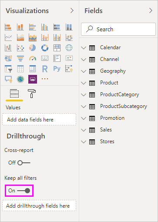Click the Add drillthrough fields here well
Image resolution: width=158 pixels, height=222 pixels.
[39, 205]
